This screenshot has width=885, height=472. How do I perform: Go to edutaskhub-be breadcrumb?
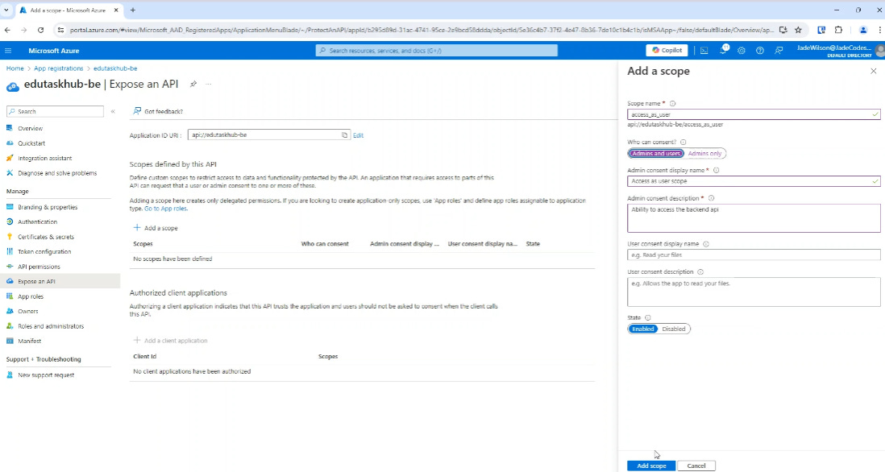pos(115,68)
